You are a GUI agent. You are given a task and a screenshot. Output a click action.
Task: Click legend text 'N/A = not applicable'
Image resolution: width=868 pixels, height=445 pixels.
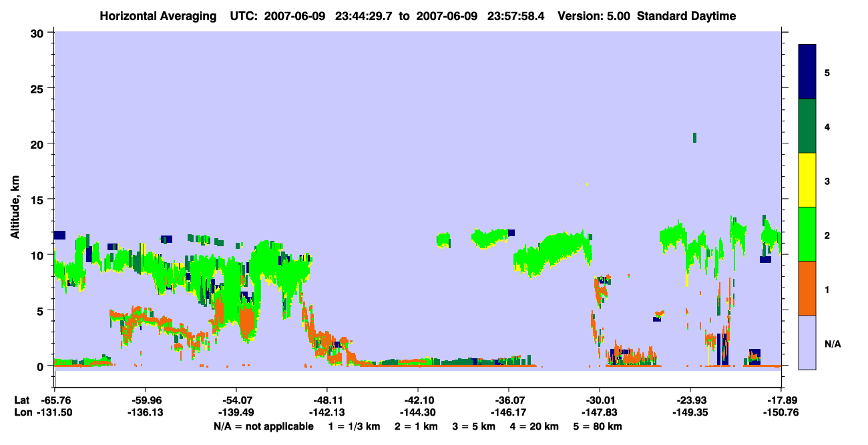coord(263,426)
